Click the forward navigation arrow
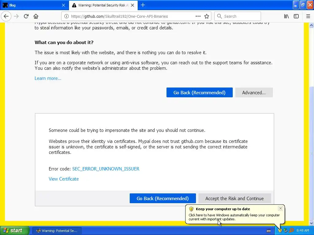 coord(17,17)
